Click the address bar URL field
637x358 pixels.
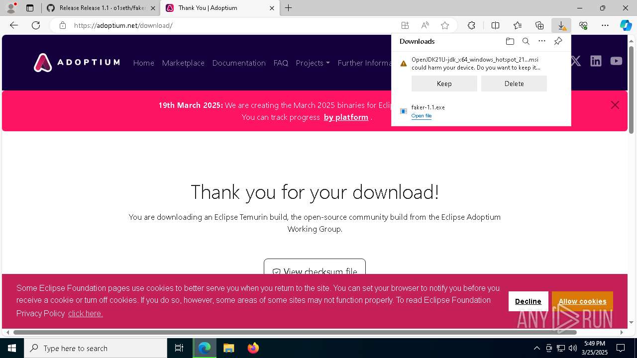click(234, 25)
